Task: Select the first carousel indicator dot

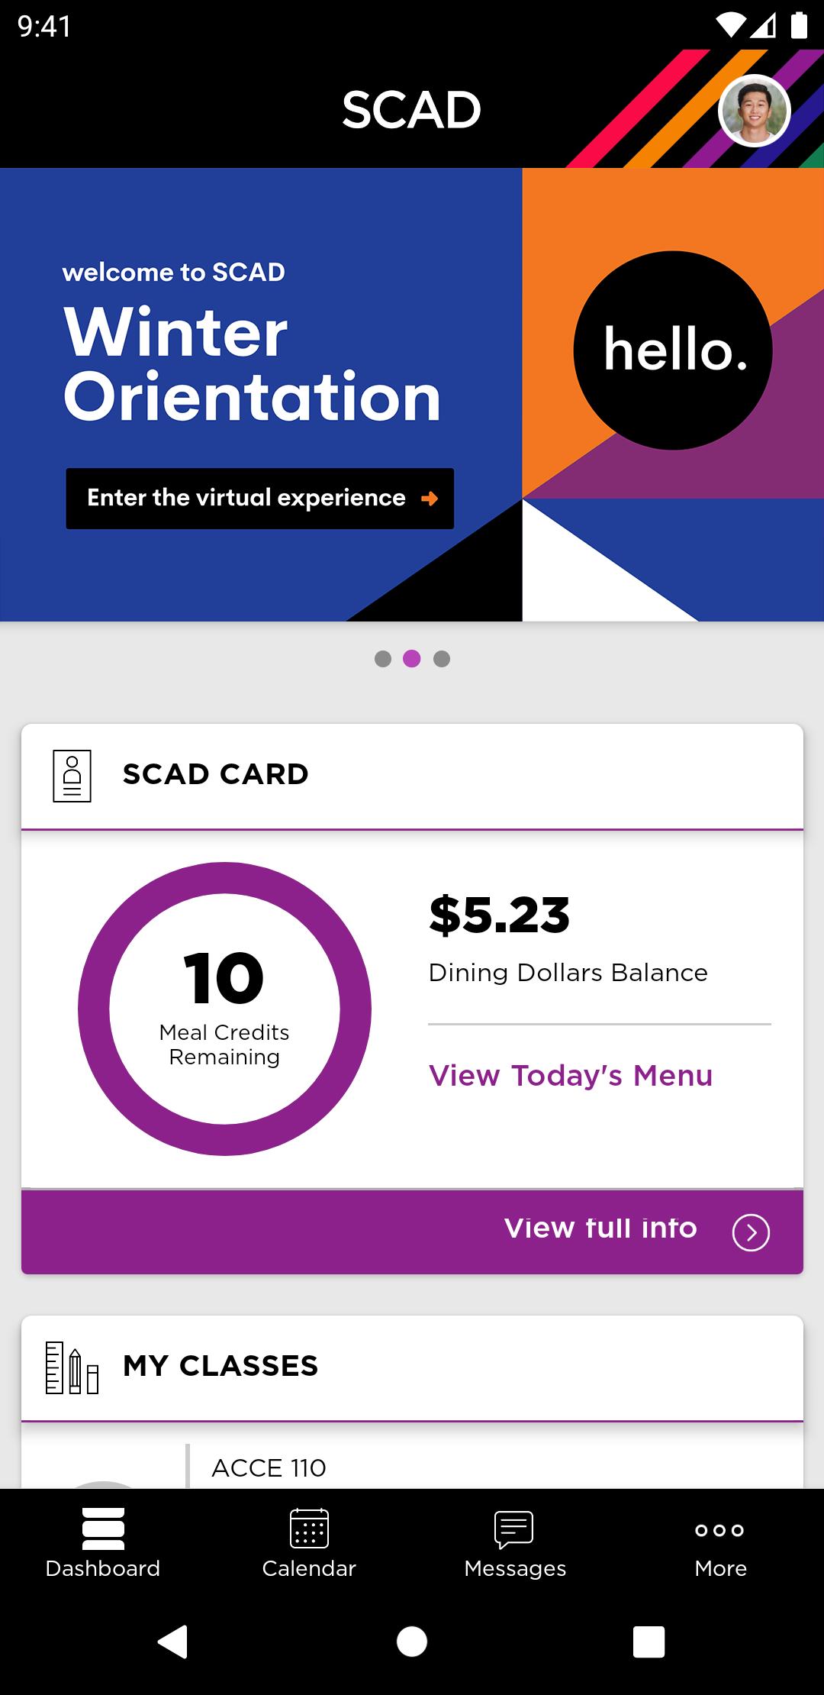Action: (x=384, y=658)
